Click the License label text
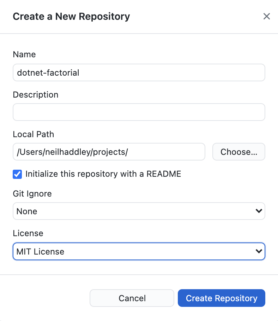The height and width of the screenshot is (321, 278). 28,233
